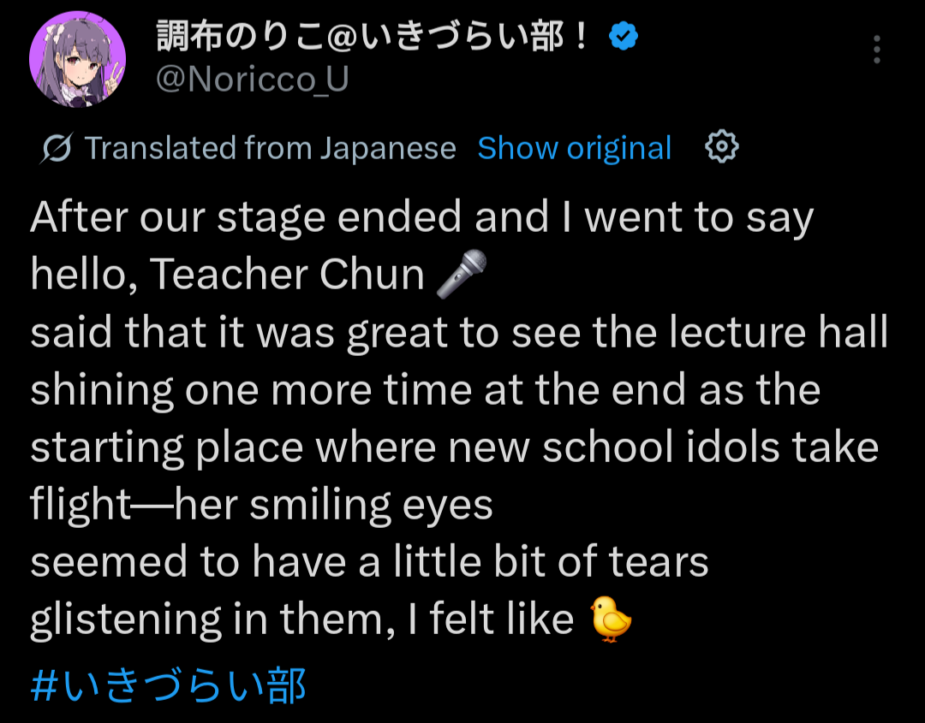Click display name 調布のりこ@いきづらい部！
The width and height of the screenshot is (925, 723).
(x=373, y=37)
